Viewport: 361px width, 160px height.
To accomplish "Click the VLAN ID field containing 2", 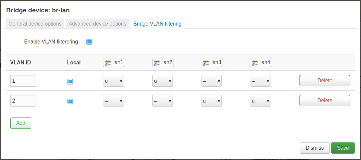I will point(23,101).
